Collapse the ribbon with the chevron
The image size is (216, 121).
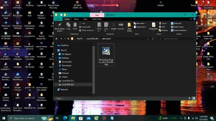pyautogui.click(x=191, y=19)
